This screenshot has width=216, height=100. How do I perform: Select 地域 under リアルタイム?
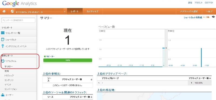click(6, 71)
